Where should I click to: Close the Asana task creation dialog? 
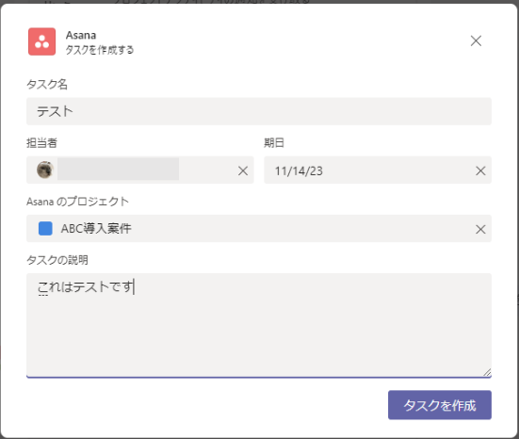pos(476,41)
